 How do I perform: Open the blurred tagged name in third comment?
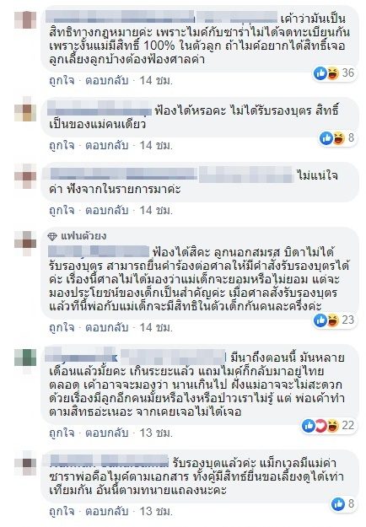(246, 175)
